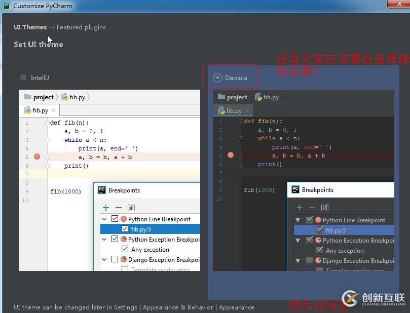Click the PyCharm icon in light Breakpoints dialog
This screenshot has height=313, width=410.
point(101,190)
